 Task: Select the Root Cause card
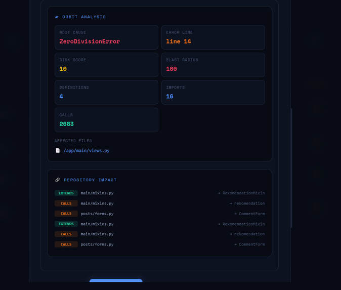[106, 37]
